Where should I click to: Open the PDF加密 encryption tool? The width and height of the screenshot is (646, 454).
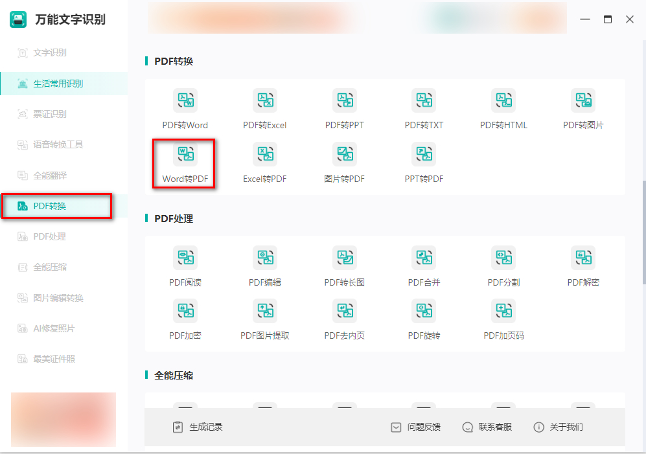(185, 319)
